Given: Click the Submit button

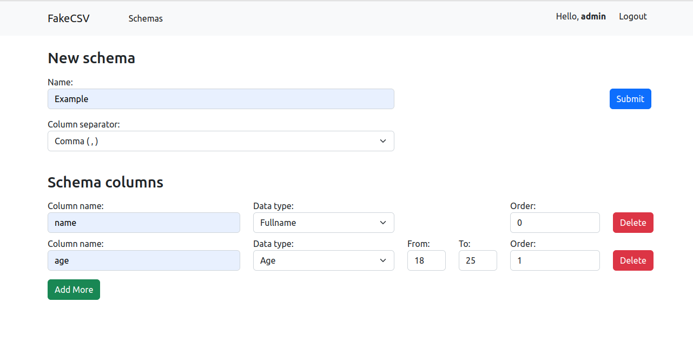Looking at the screenshot, I should (x=630, y=99).
